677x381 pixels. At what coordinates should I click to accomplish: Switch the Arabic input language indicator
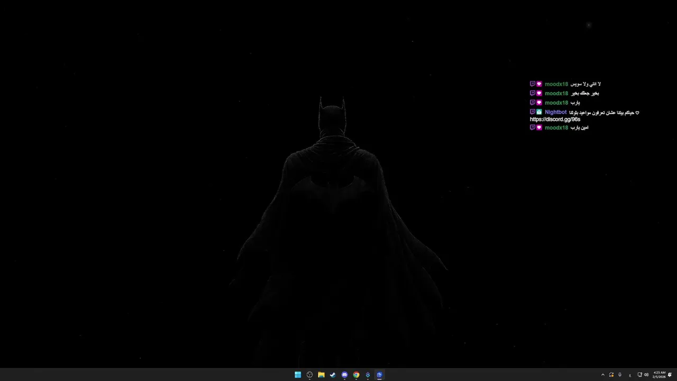pos(630,375)
